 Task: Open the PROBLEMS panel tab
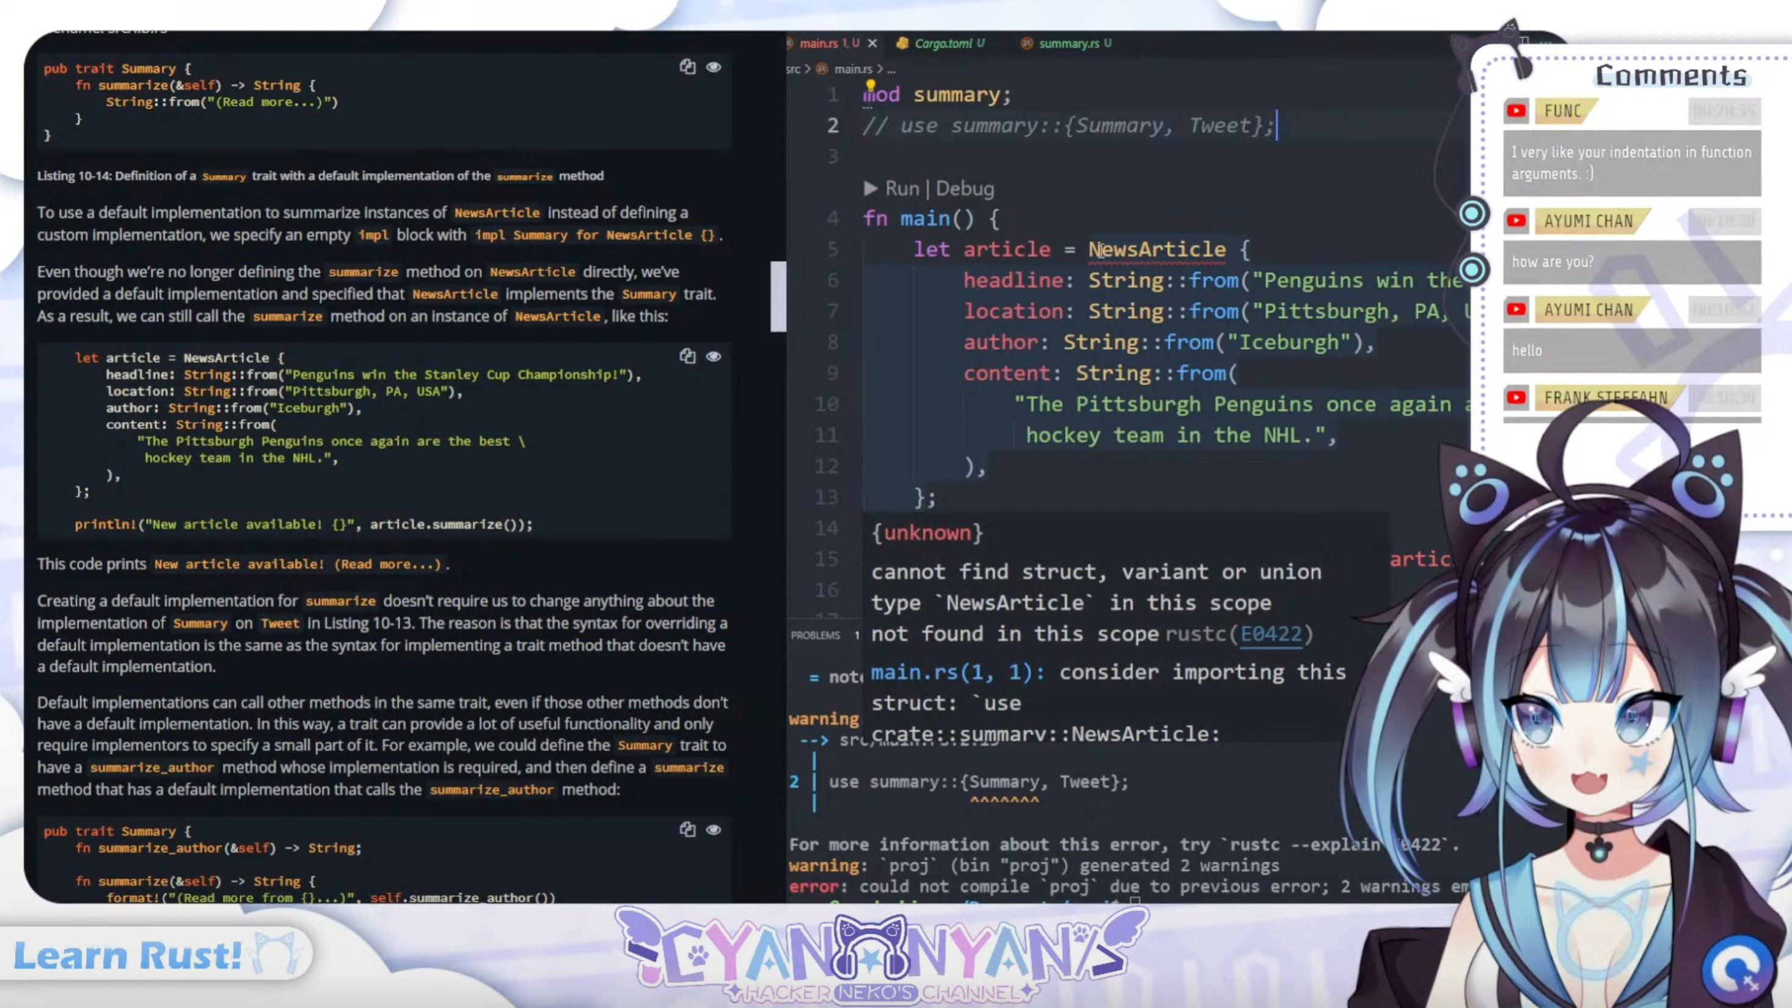coord(815,635)
